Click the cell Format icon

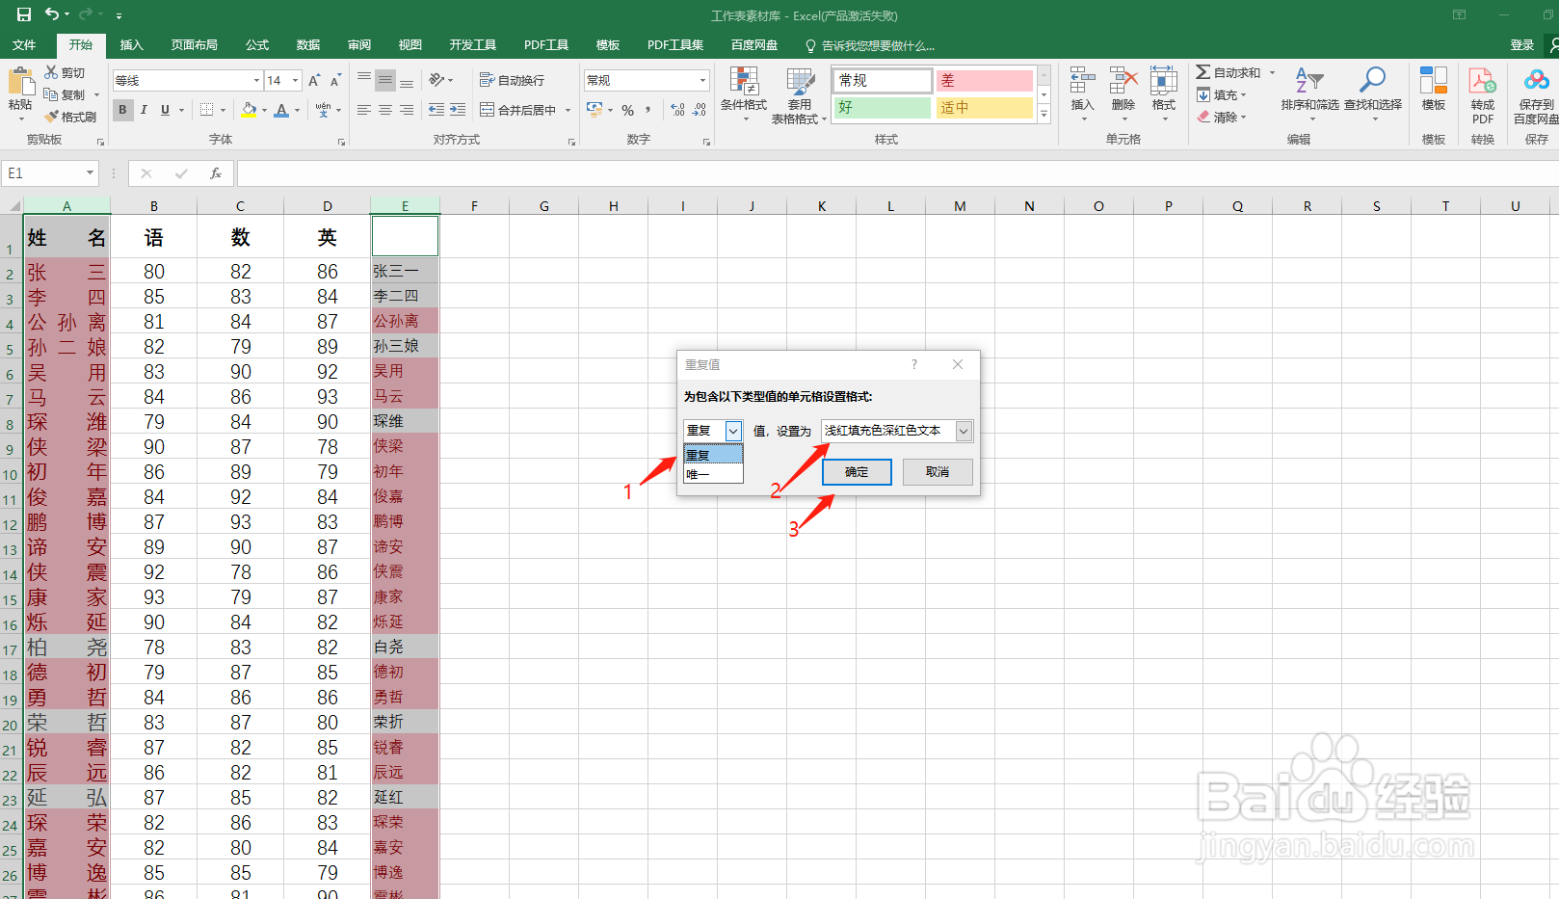click(1163, 82)
